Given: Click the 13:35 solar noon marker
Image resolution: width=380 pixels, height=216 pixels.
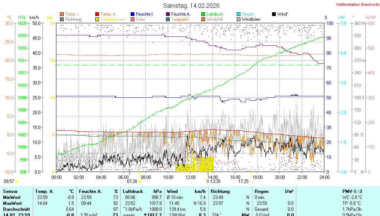Looking at the screenshot, I should (215, 181).
